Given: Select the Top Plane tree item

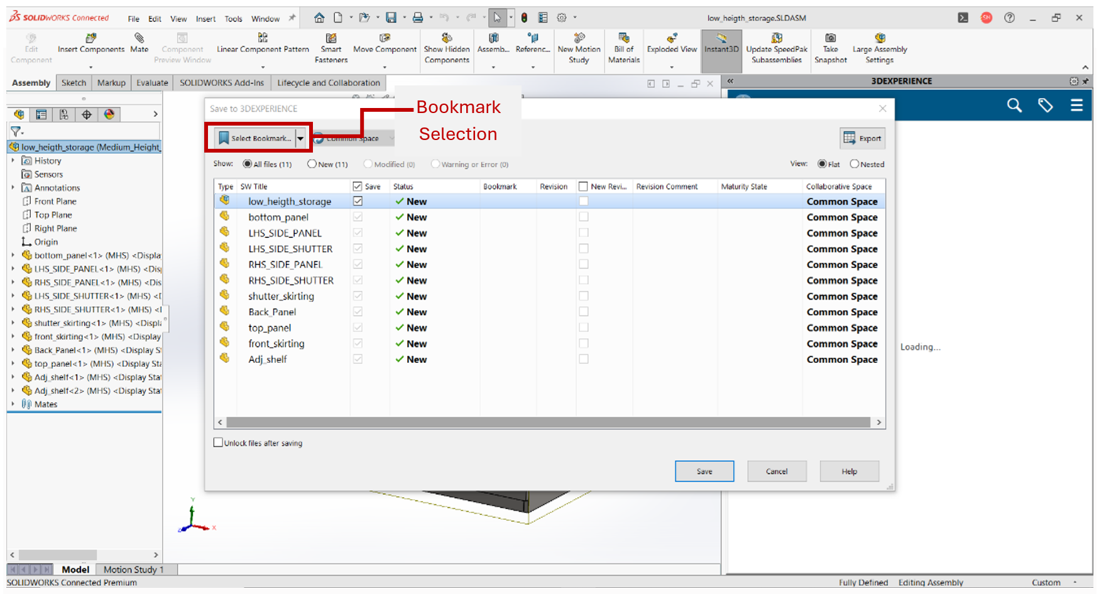Looking at the screenshot, I should click(x=53, y=215).
